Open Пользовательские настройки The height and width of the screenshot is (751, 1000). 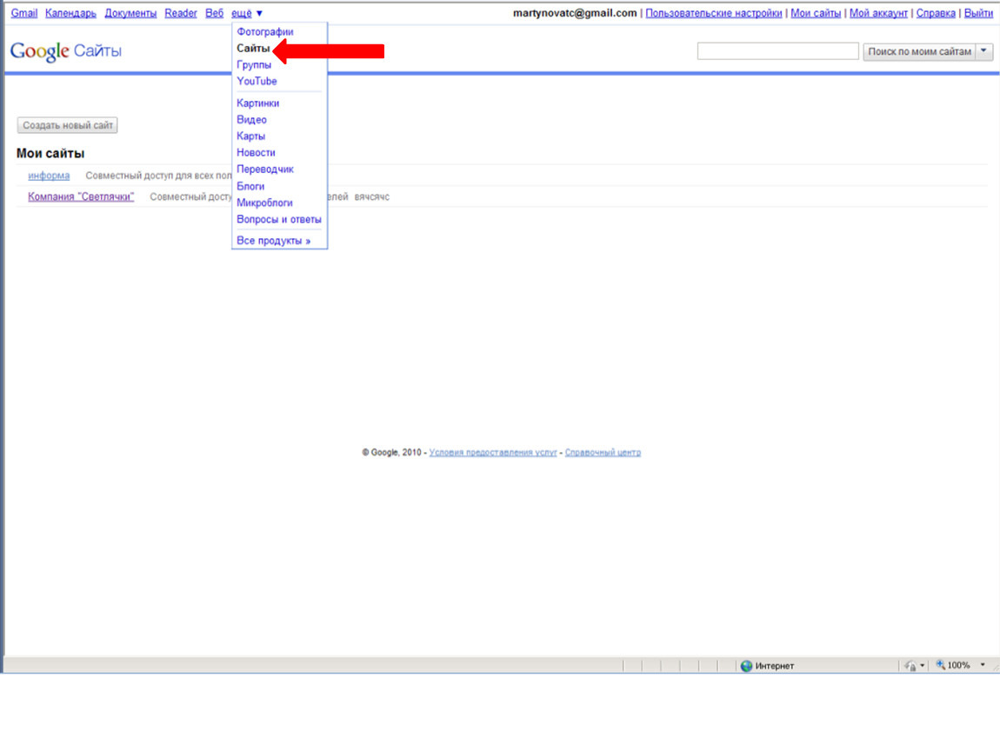pyautogui.click(x=714, y=13)
